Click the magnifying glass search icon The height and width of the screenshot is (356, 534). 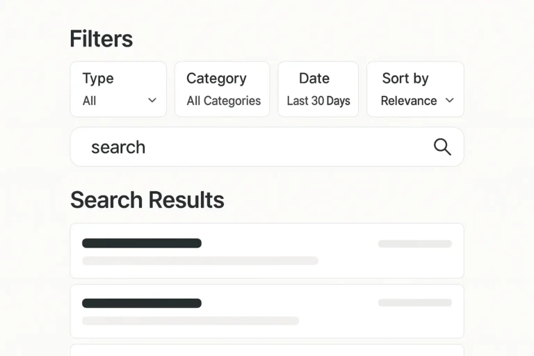442,147
